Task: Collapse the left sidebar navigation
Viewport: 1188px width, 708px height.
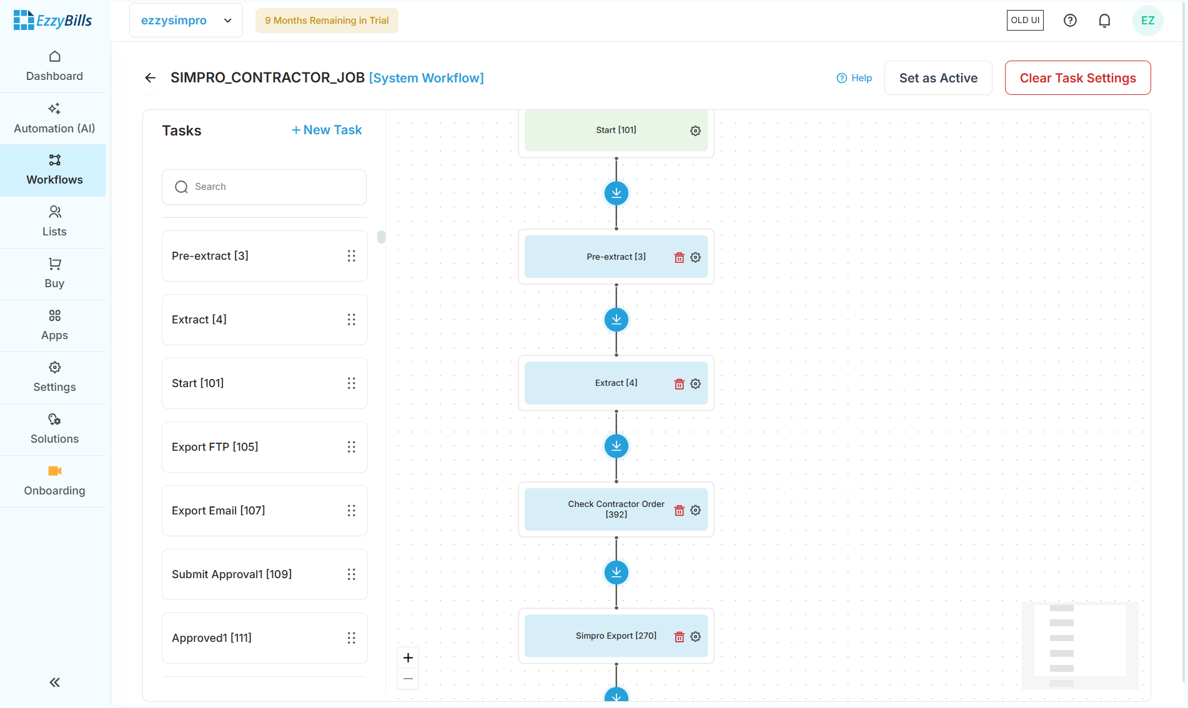Action: coord(54,682)
